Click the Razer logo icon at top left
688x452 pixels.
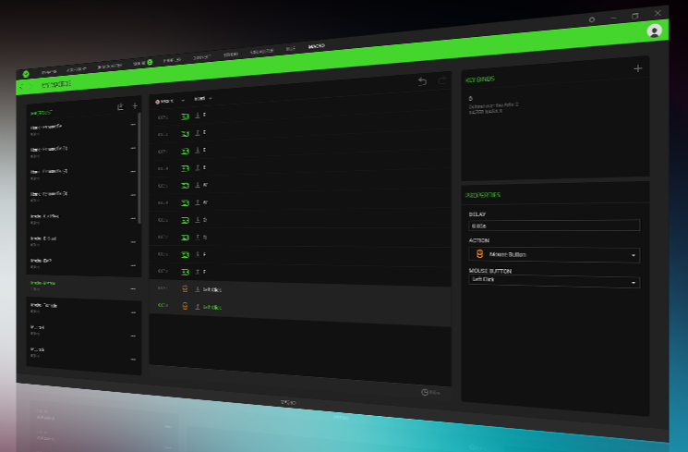point(26,73)
